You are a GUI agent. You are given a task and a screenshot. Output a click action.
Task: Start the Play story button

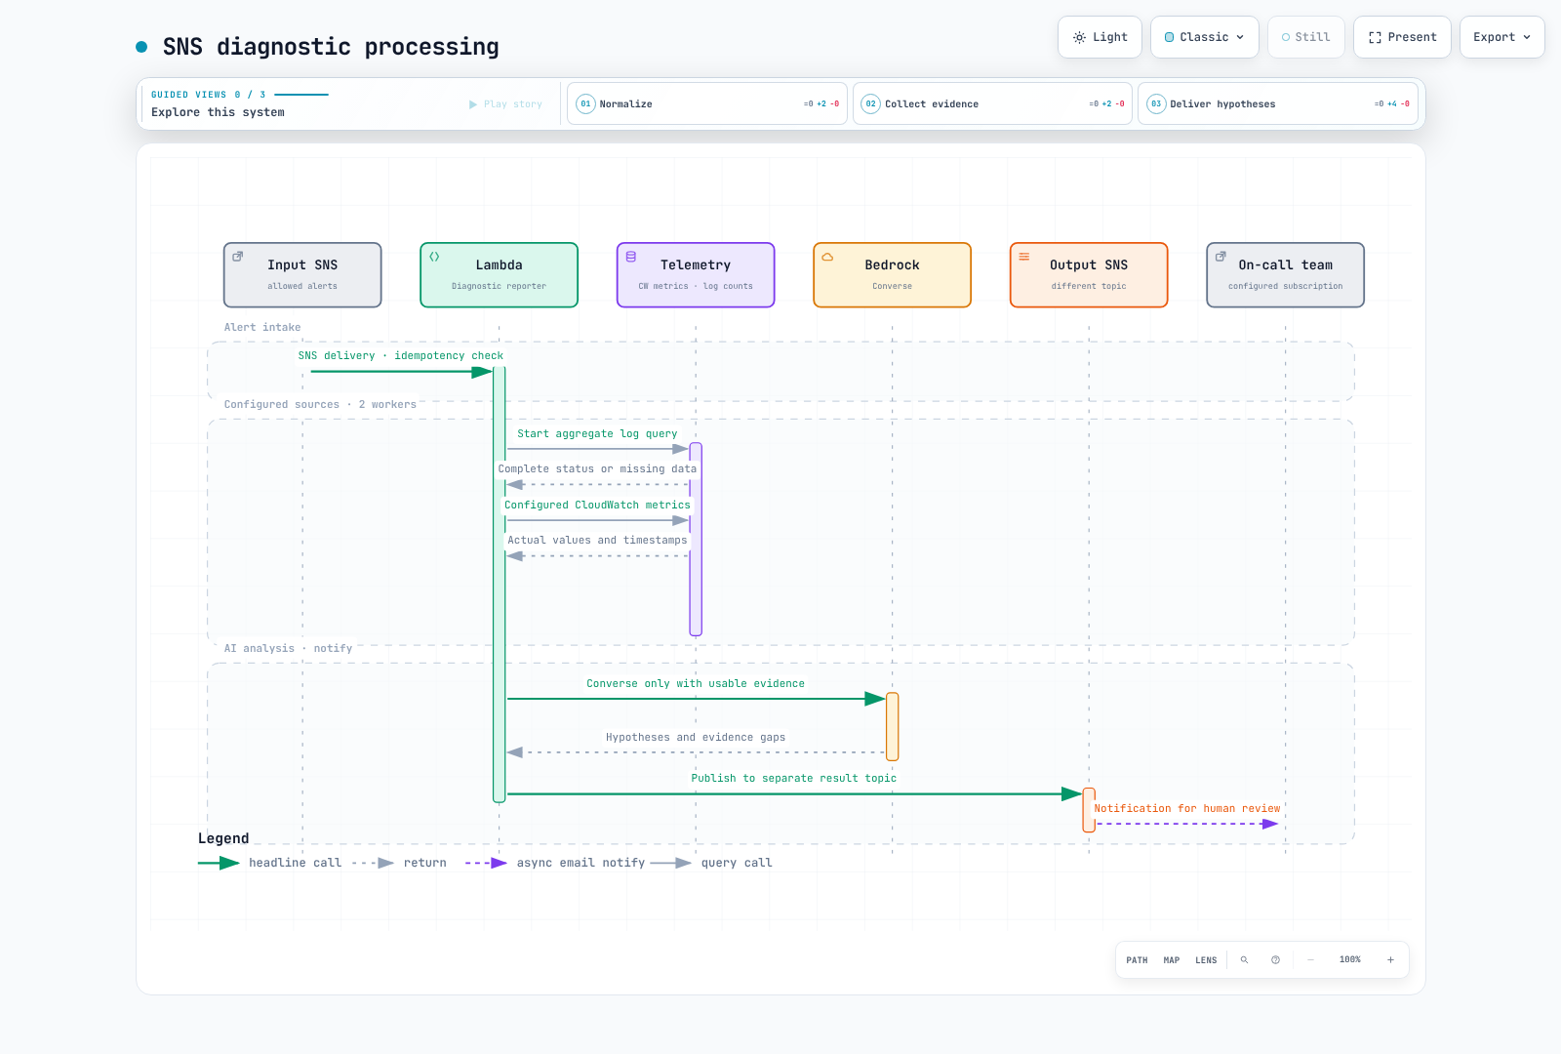pyautogui.click(x=505, y=104)
